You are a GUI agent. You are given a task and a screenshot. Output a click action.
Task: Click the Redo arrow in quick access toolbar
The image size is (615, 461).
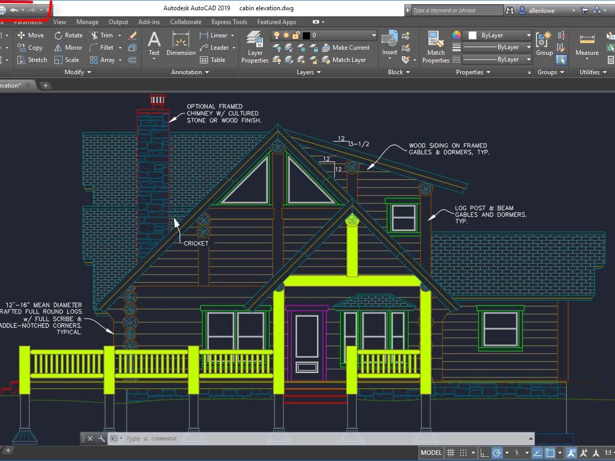click(32, 10)
